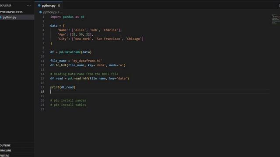Click the python.py breadcrumb icon
The image size is (280, 157).
click(x=41, y=12)
